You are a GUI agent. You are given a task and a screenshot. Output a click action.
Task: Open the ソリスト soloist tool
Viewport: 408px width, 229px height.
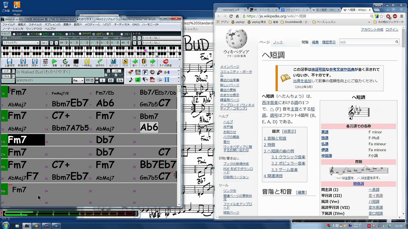point(125,63)
